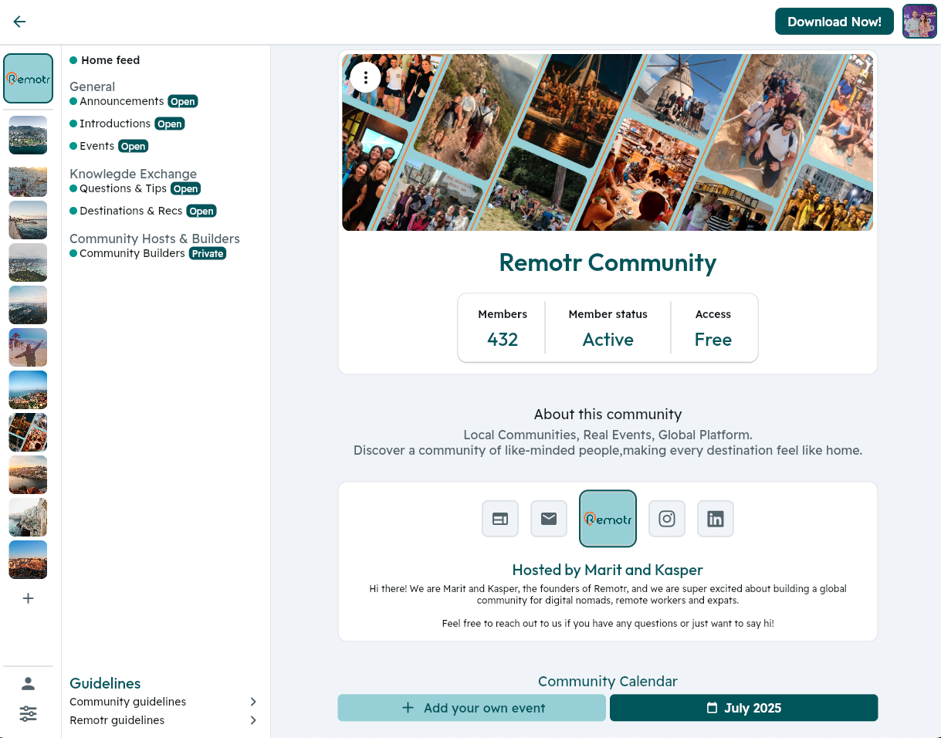Click the About this community heading
The image size is (941, 738).
[608, 414]
